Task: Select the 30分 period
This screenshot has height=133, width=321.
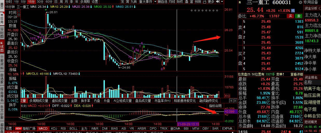Action: tap(40, 2)
